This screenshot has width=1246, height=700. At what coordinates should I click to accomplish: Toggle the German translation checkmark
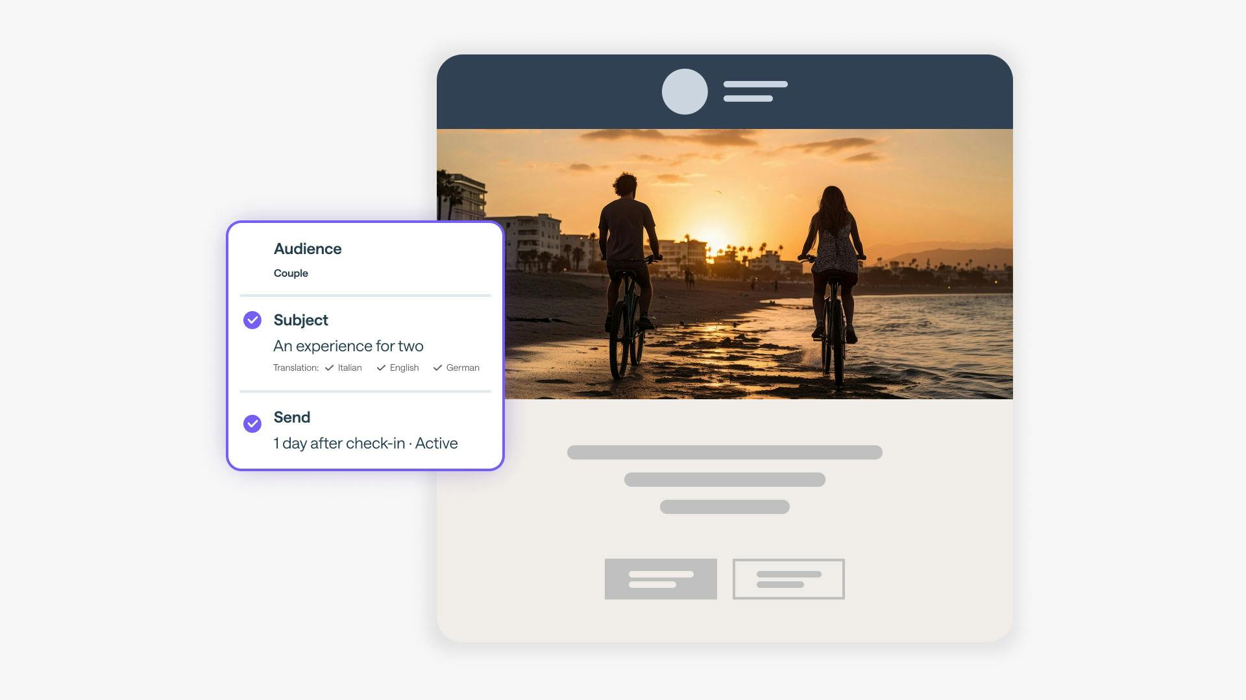tap(437, 367)
